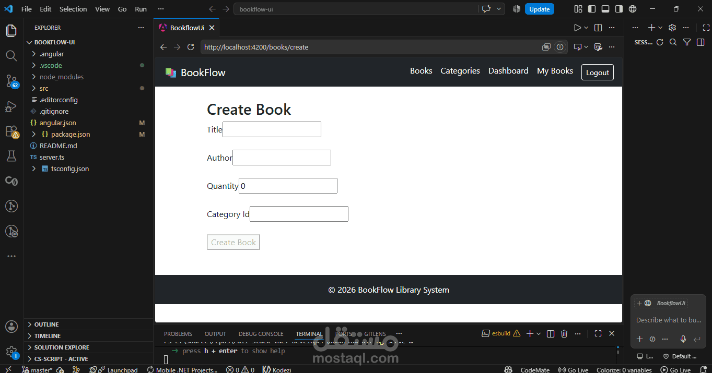Expand the SOLUTION EXPLORE section
The height and width of the screenshot is (373, 712).
62,347
